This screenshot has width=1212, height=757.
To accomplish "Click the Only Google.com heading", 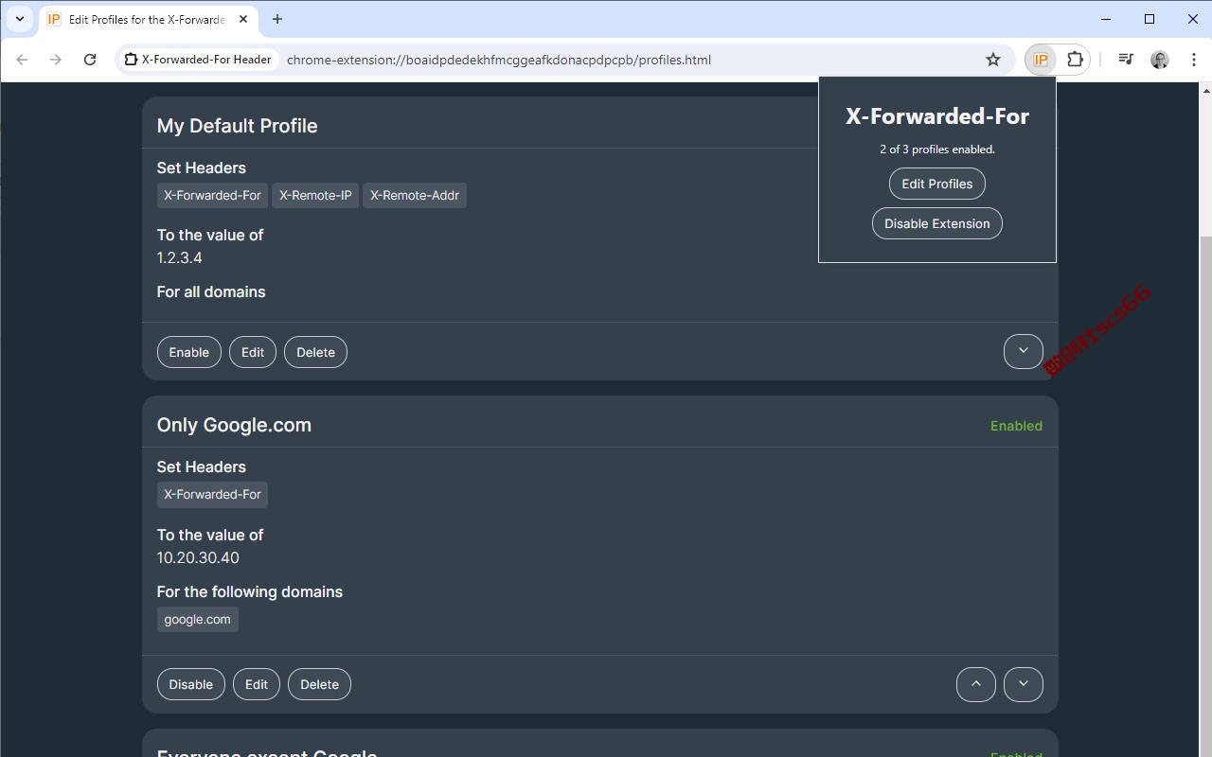I will (x=234, y=425).
